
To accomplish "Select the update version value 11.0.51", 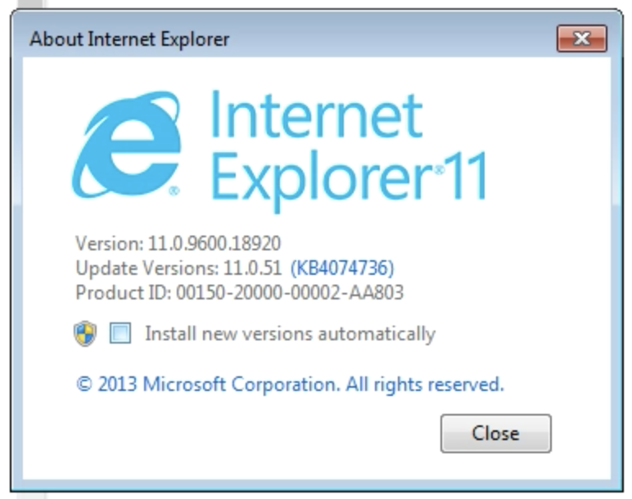I will pos(253,267).
